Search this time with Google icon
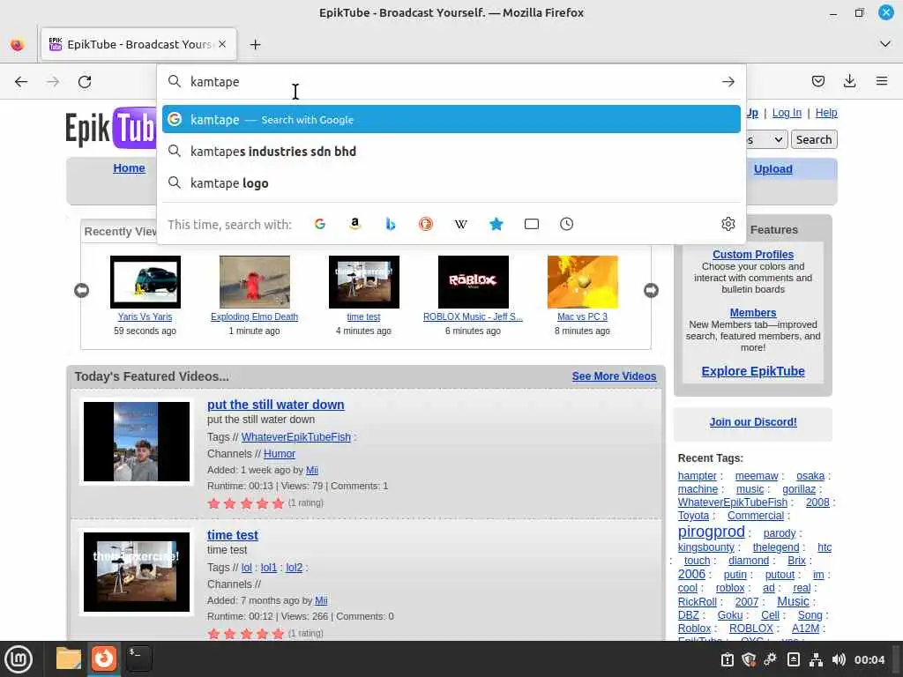The image size is (903, 677). (320, 224)
